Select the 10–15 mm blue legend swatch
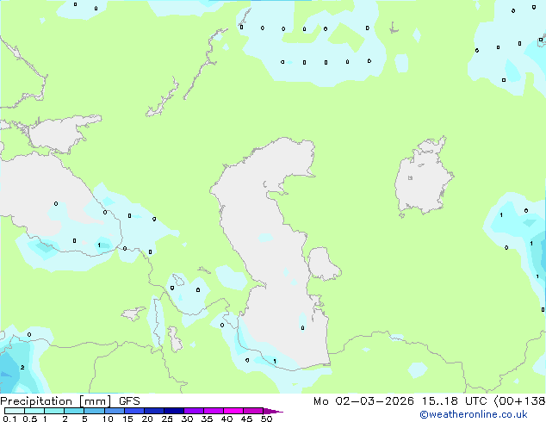Viewport: 546px width, 422px height. coord(114,411)
